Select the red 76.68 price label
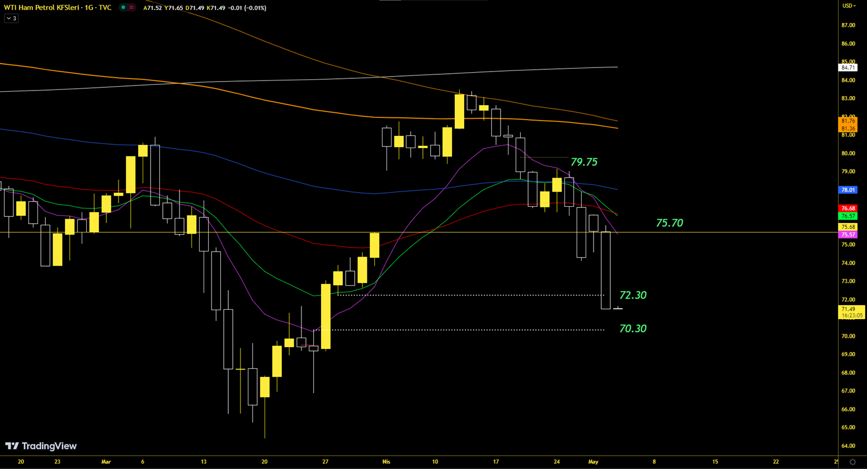 click(x=848, y=209)
